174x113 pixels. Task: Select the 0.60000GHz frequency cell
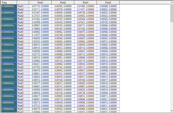[9, 40]
